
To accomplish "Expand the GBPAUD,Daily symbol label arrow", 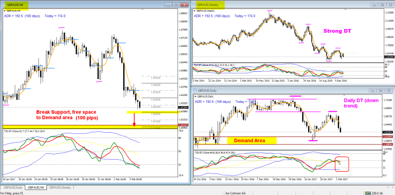I will [195, 96].
